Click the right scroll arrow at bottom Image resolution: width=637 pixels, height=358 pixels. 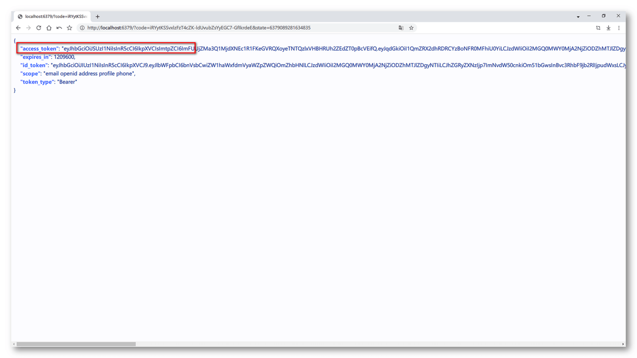coord(623,344)
